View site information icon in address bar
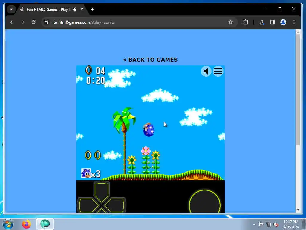The height and width of the screenshot is (230, 306). (x=46, y=22)
